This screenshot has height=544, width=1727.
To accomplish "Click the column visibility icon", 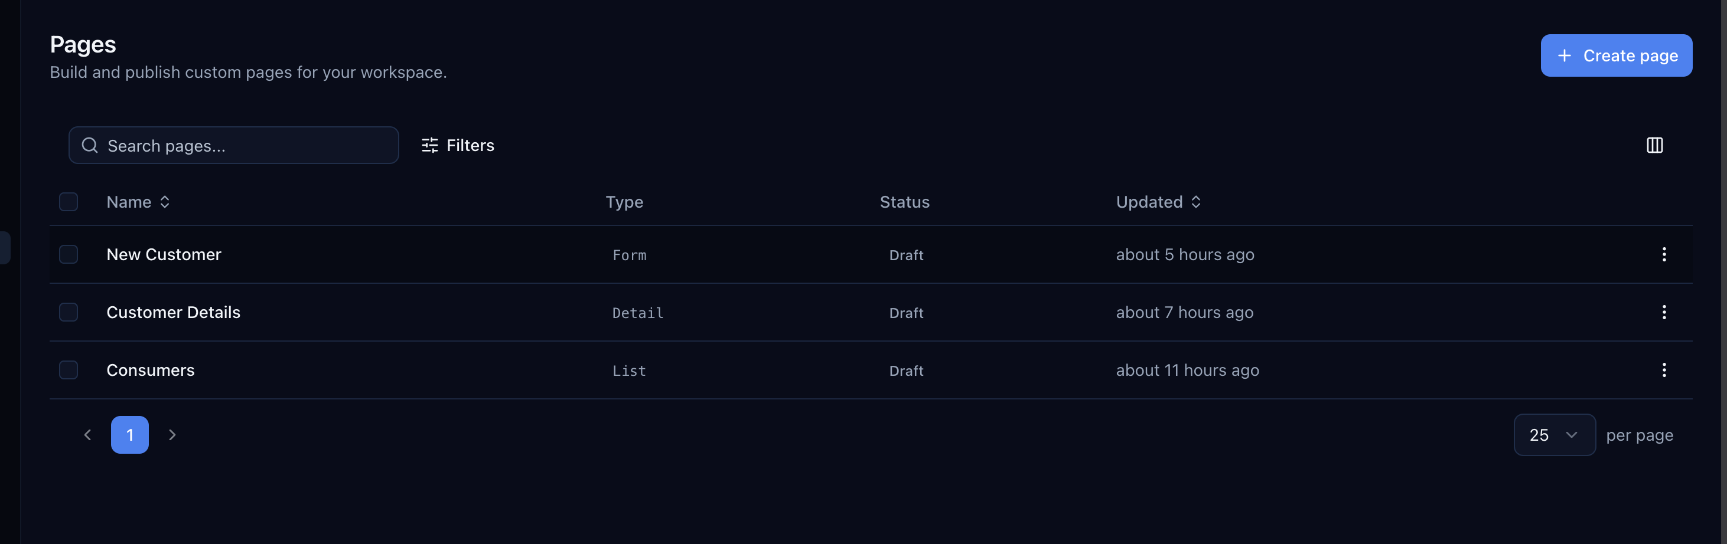I will [1656, 145].
